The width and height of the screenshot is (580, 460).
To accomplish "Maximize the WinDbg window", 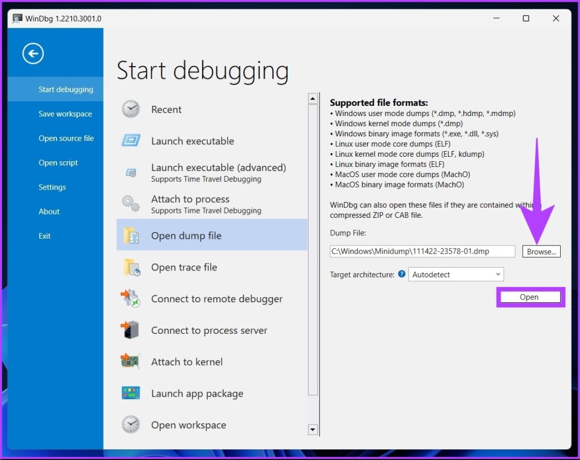I will [526, 19].
